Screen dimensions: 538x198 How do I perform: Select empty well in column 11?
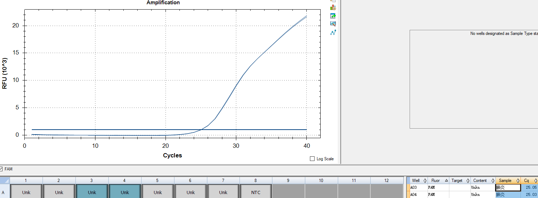tap(354, 191)
